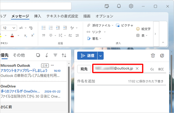
Task: Apply subscript formatting
Action: [26, 35]
